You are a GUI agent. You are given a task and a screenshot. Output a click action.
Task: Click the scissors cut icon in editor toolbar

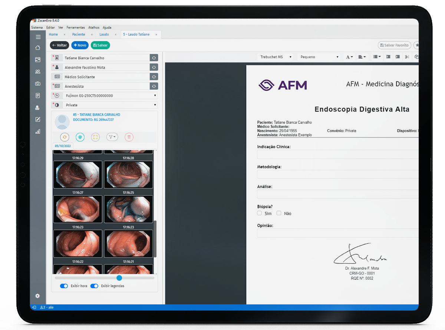click(x=407, y=57)
